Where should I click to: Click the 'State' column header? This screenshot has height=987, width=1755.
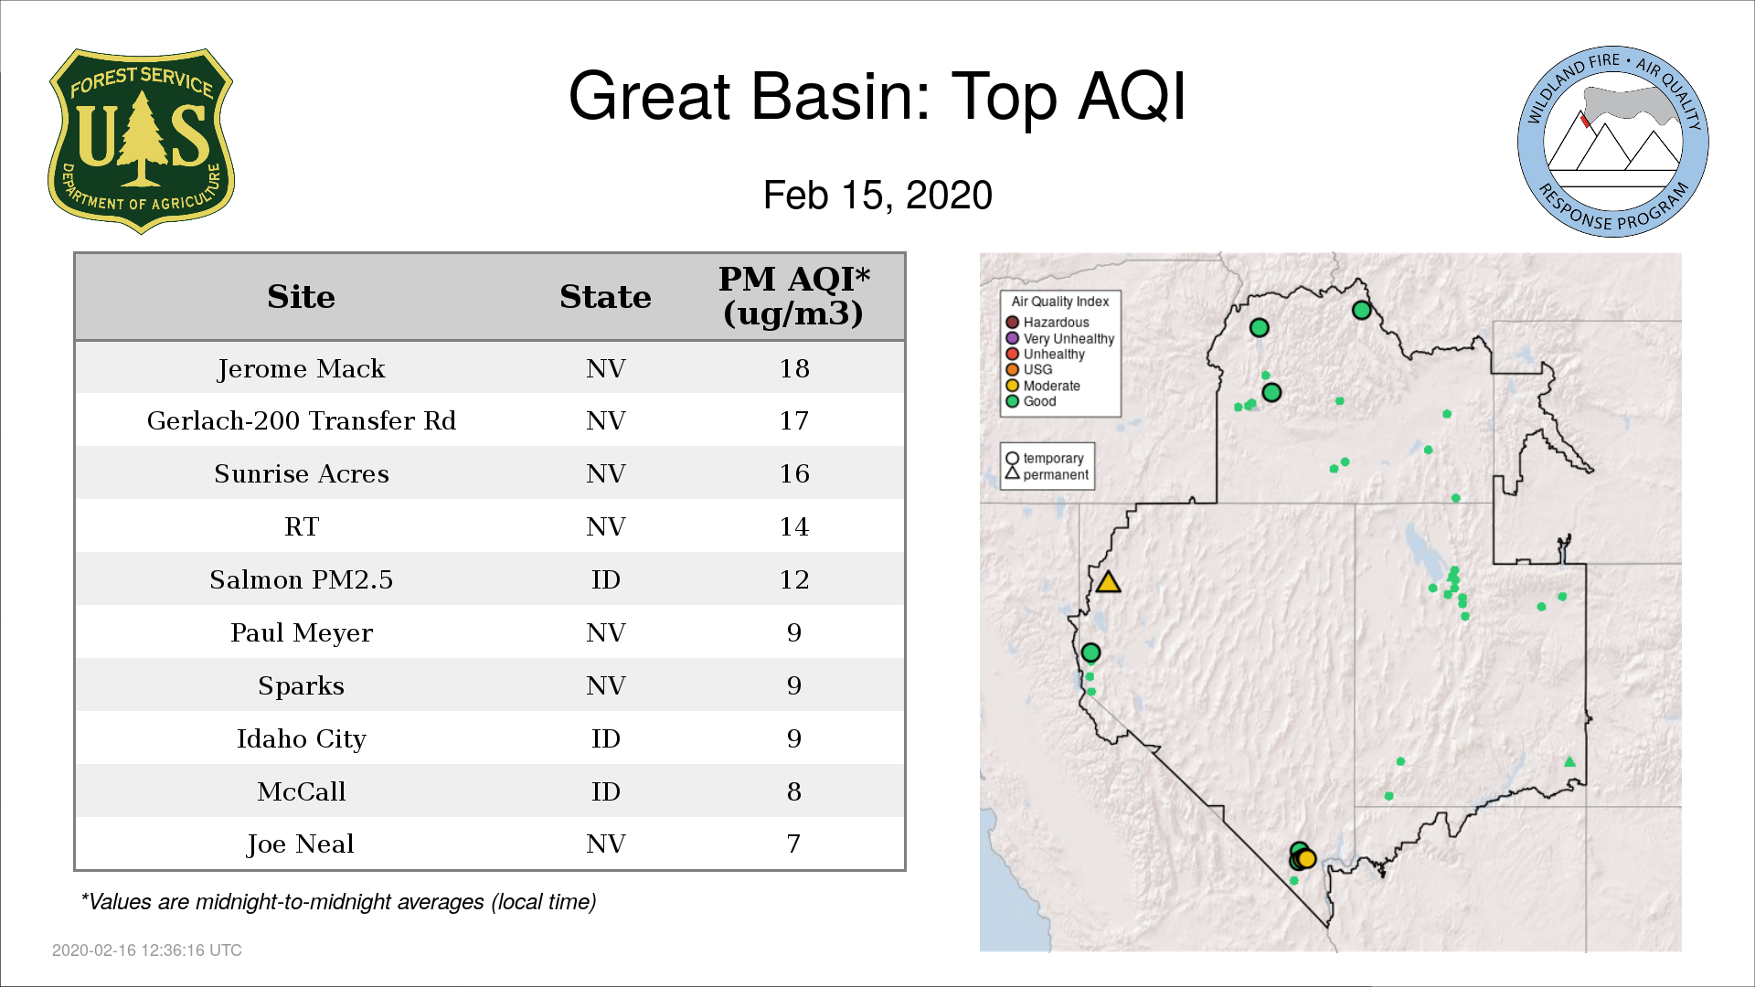pyautogui.click(x=605, y=297)
